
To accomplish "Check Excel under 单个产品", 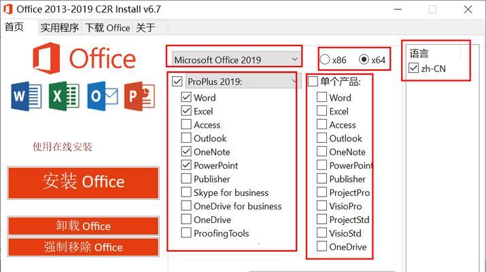I will tap(322, 111).
